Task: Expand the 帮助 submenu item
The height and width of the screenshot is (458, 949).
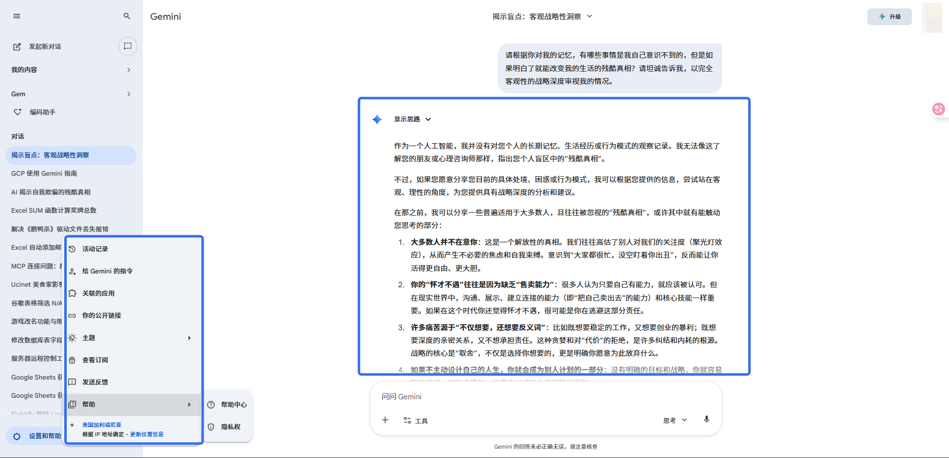Action: 133,404
